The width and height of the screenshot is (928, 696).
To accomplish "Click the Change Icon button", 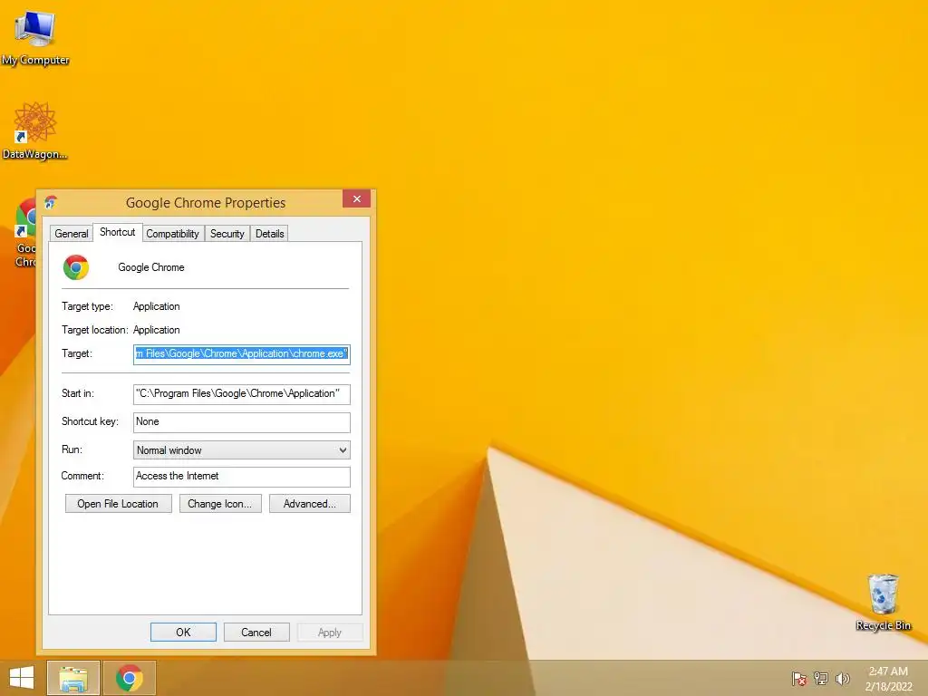I will click(220, 504).
